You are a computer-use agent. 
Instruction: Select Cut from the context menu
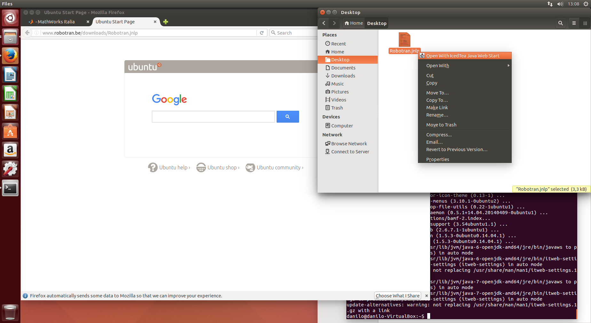[465, 75]
